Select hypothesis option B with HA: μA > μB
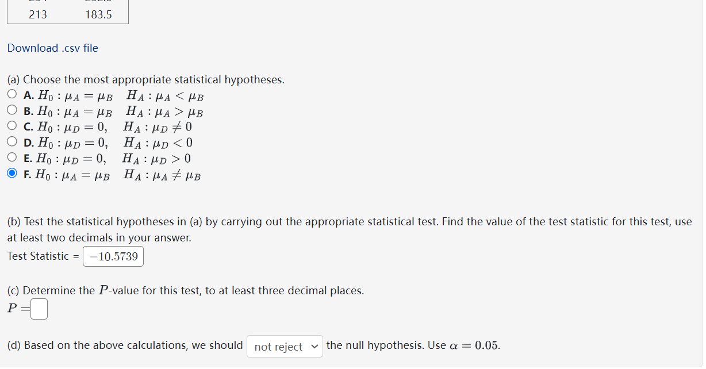Image resolution: width=706 pixels, height=369 pixels. click(x=12, y=110)
